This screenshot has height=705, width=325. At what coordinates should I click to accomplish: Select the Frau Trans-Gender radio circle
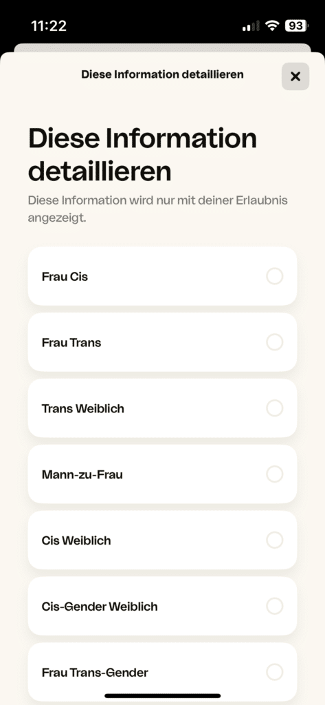click(x=275, y=672)
